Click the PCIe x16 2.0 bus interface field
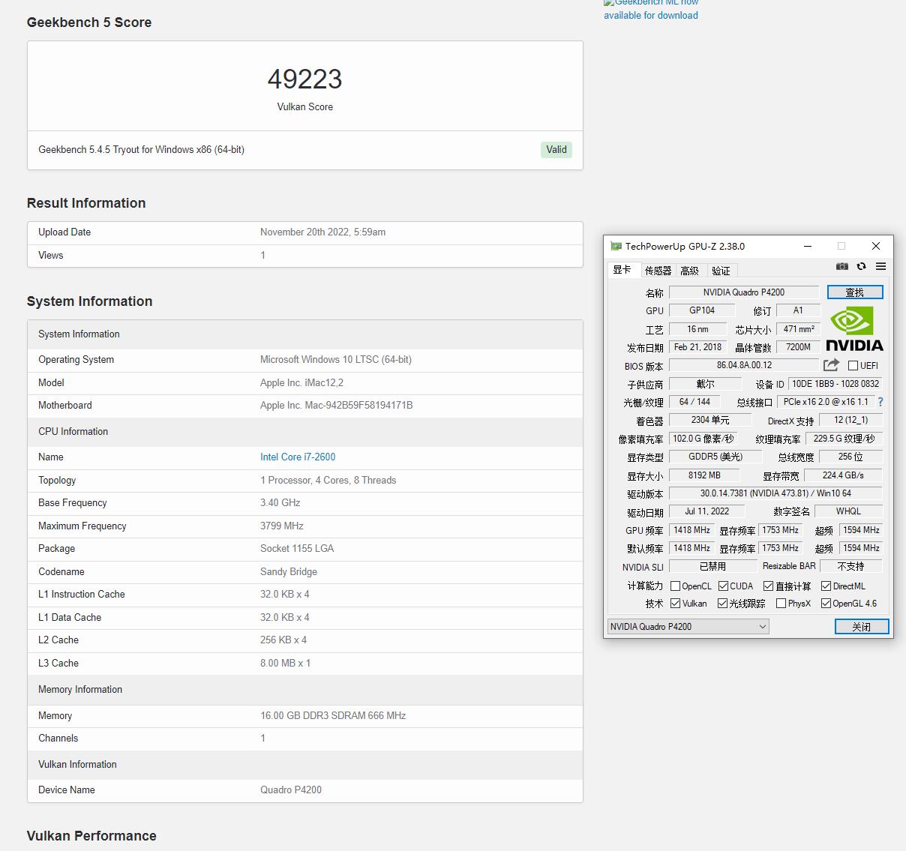This screenshot has width=906, height=851. coord(826,402)
